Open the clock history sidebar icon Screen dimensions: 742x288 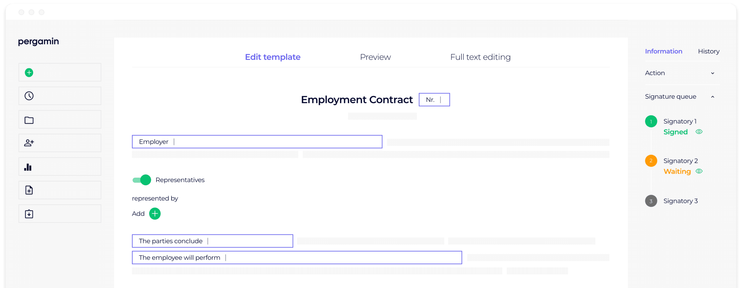coord(29,96)
